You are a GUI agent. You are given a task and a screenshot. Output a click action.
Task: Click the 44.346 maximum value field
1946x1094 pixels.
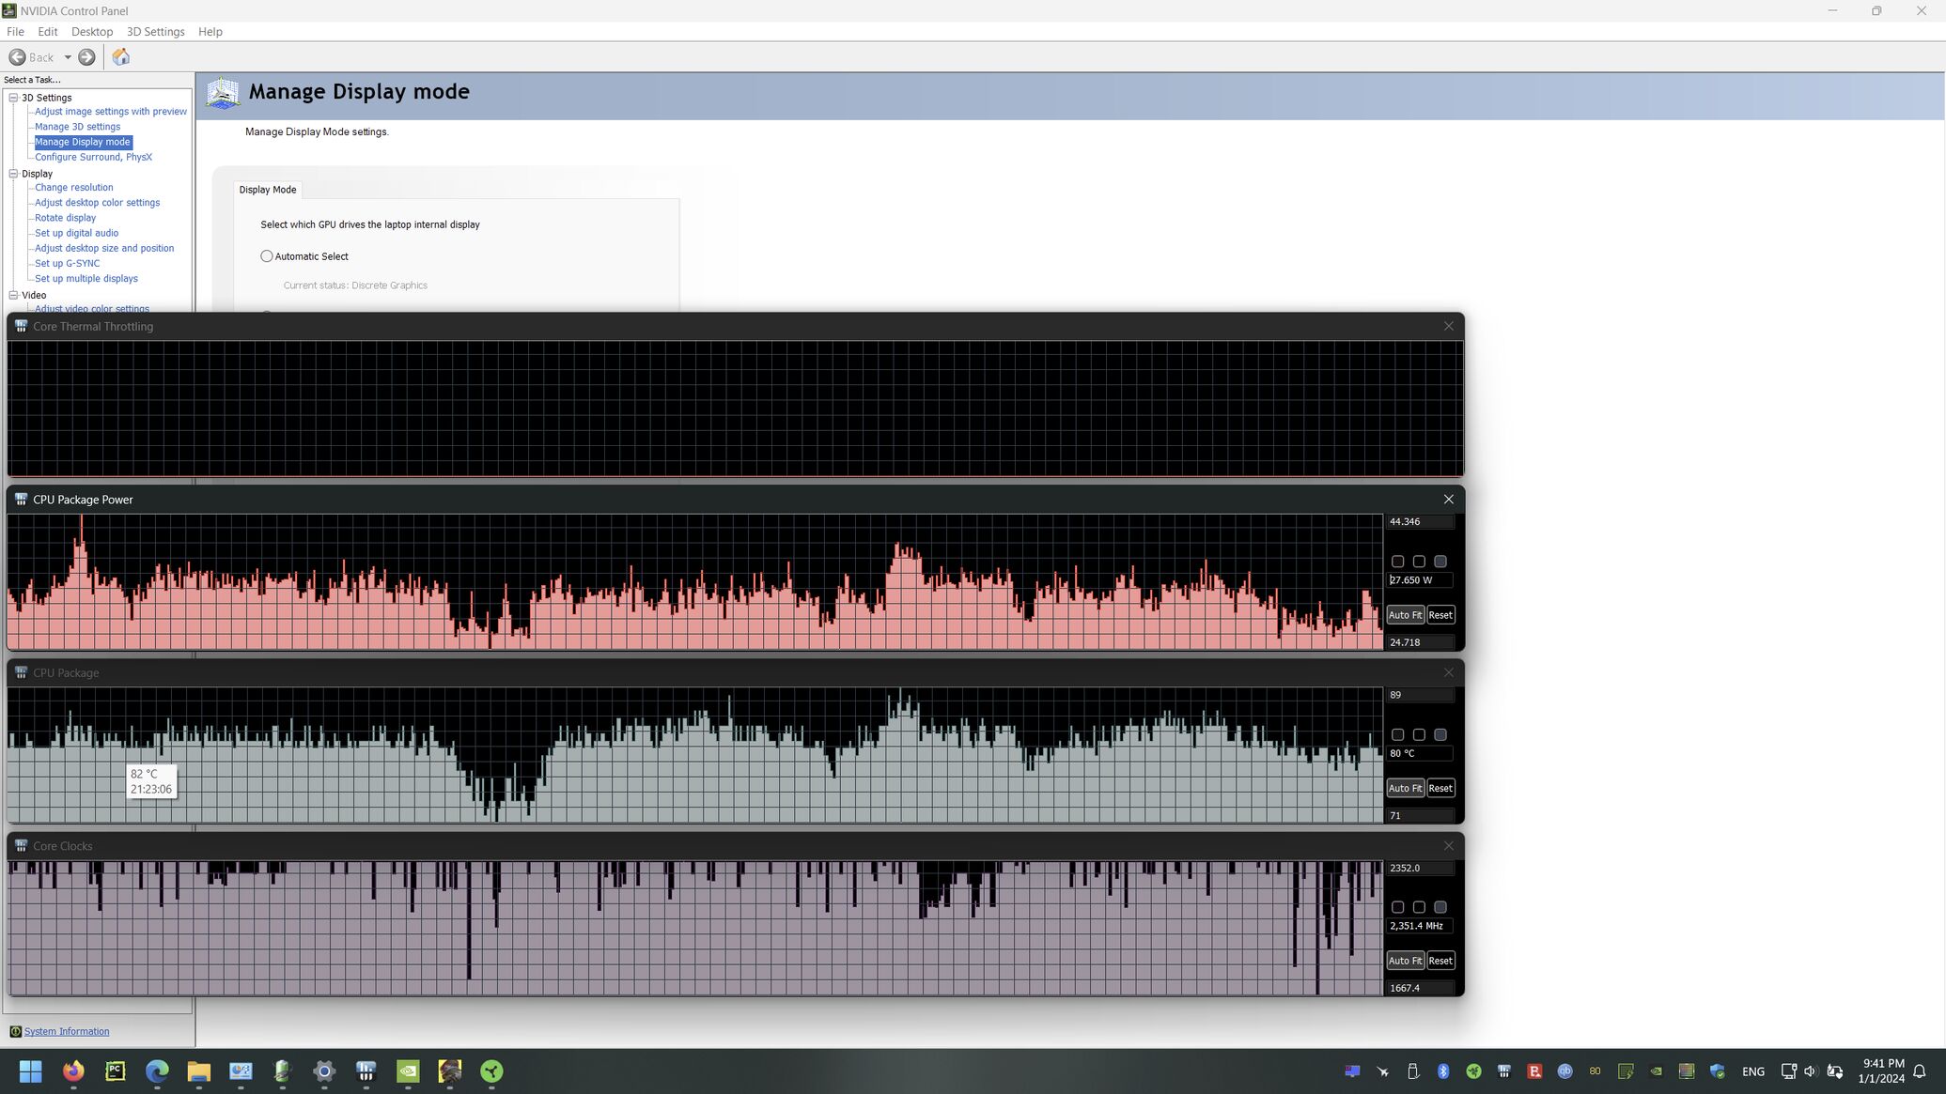click(x=1420, y=521)
